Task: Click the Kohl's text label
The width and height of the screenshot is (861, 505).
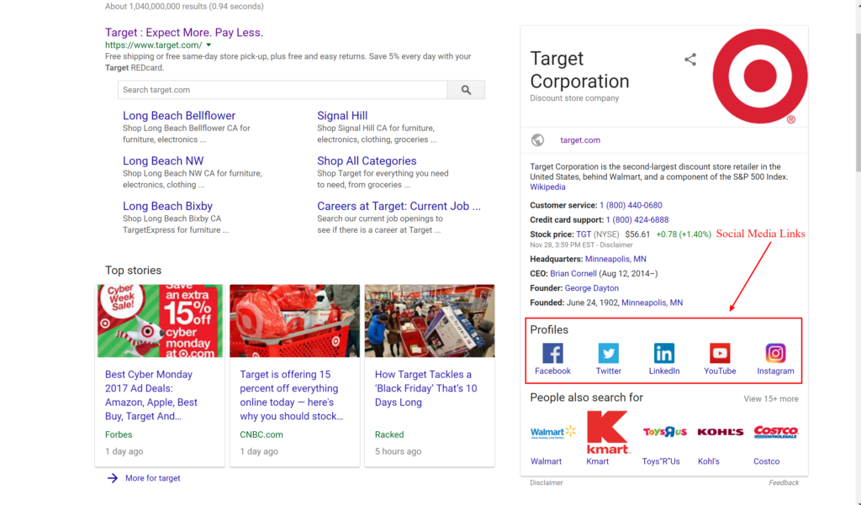Action: pos(708,461)
